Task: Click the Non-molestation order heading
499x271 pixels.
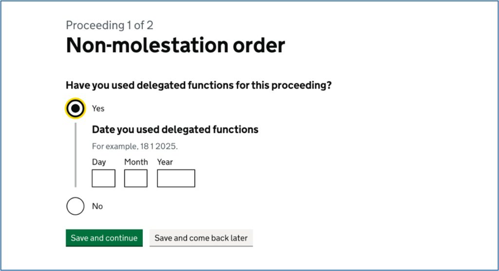Action: tap(175, 45)
